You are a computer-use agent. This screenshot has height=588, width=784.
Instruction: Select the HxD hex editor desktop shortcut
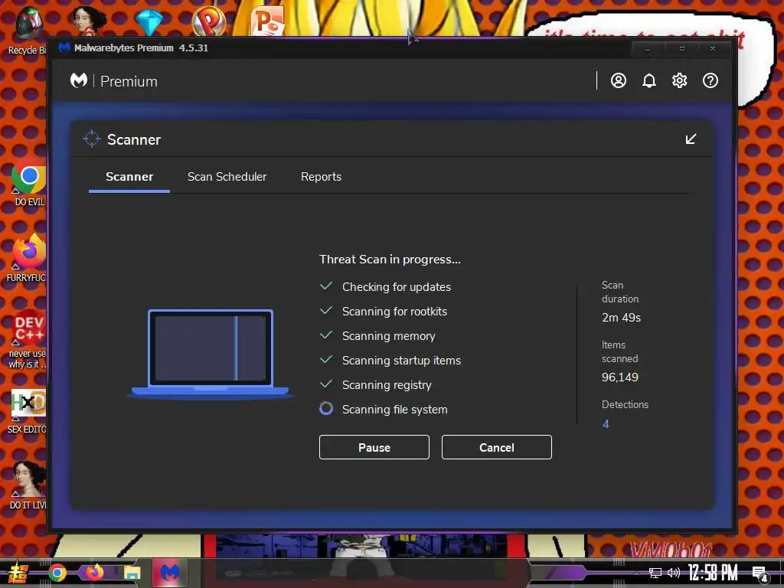28,411
